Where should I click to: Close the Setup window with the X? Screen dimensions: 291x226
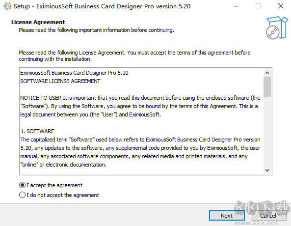coord(281,6)
